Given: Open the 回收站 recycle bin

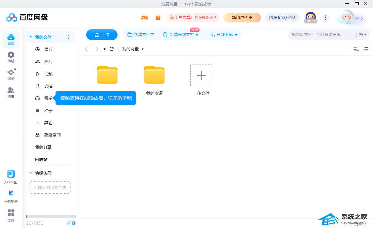Looking at the screenshot, I should coord(41,159).
